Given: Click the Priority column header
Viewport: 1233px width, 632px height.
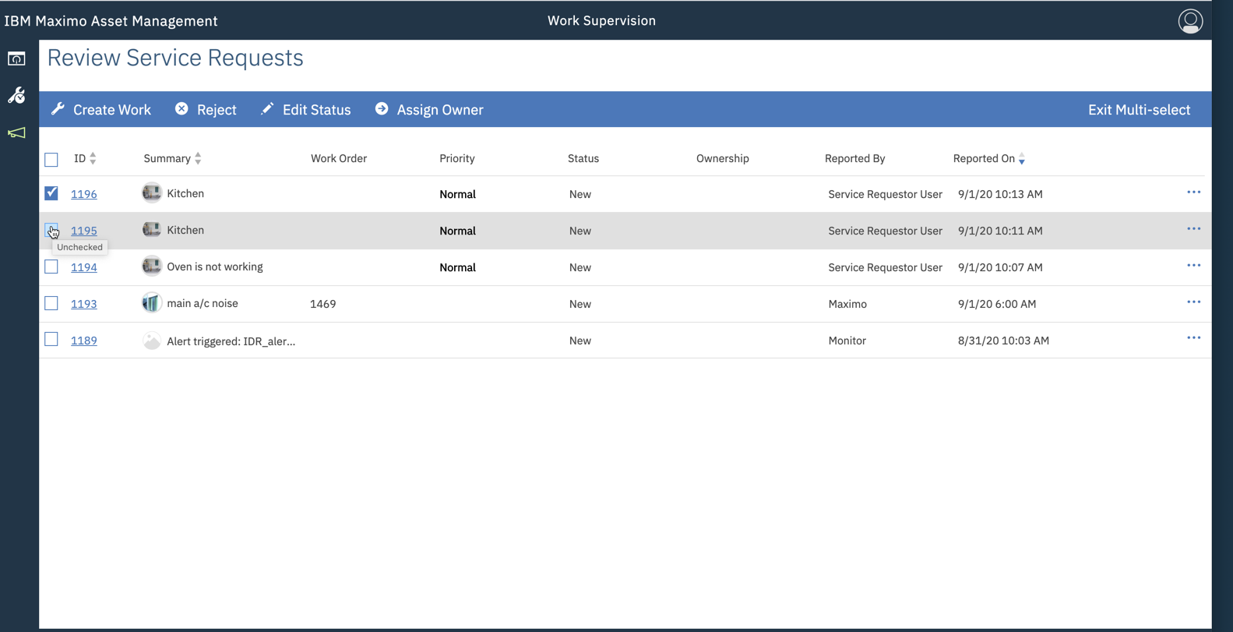Looking at the screenshot, I should (457, 158).
